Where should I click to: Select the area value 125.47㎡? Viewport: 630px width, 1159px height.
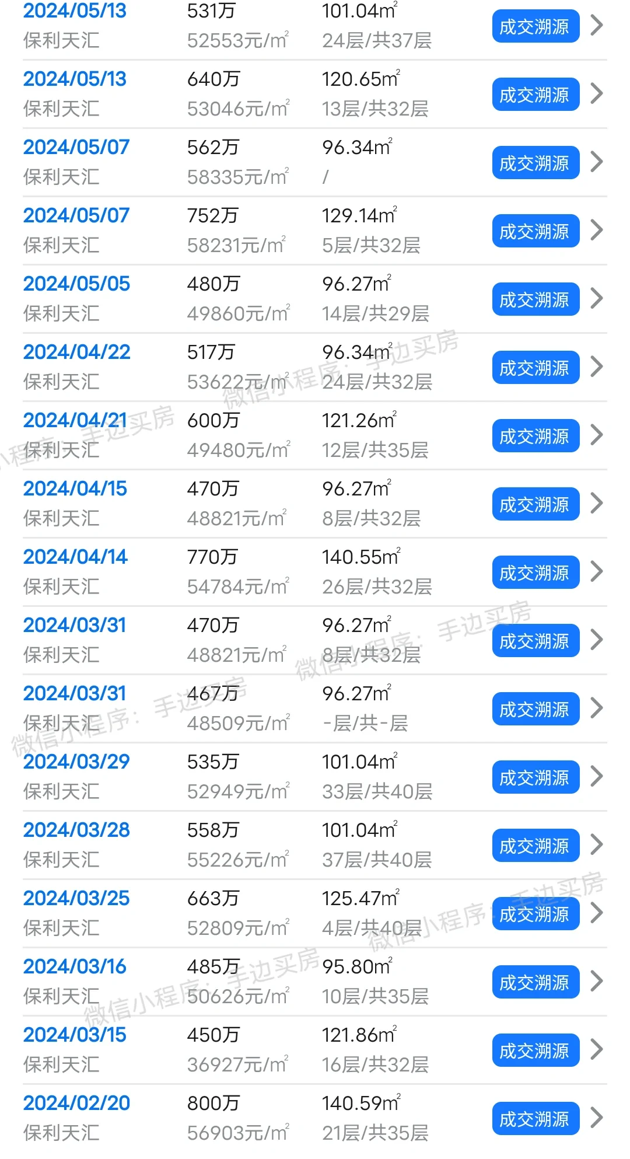pyautogui.click(x=360, y=898)
